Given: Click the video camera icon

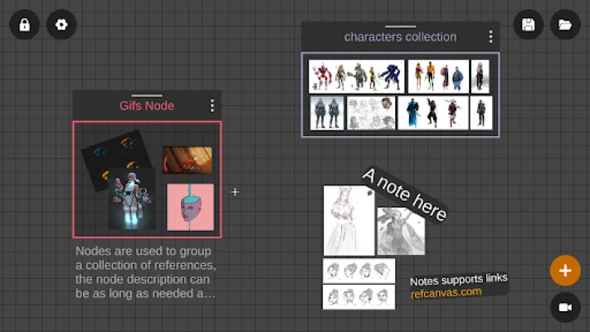Looking at the screenshot, I should [565, 307].
